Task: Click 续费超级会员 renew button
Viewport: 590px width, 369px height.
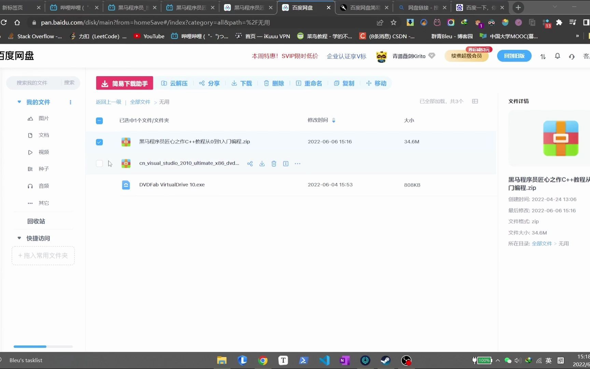Action: click(x=466, y=56)
